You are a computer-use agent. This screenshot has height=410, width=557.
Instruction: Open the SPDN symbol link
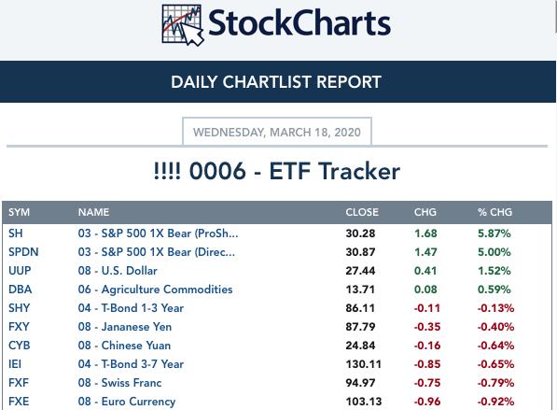pyautogui.click(x=23, y=252)
